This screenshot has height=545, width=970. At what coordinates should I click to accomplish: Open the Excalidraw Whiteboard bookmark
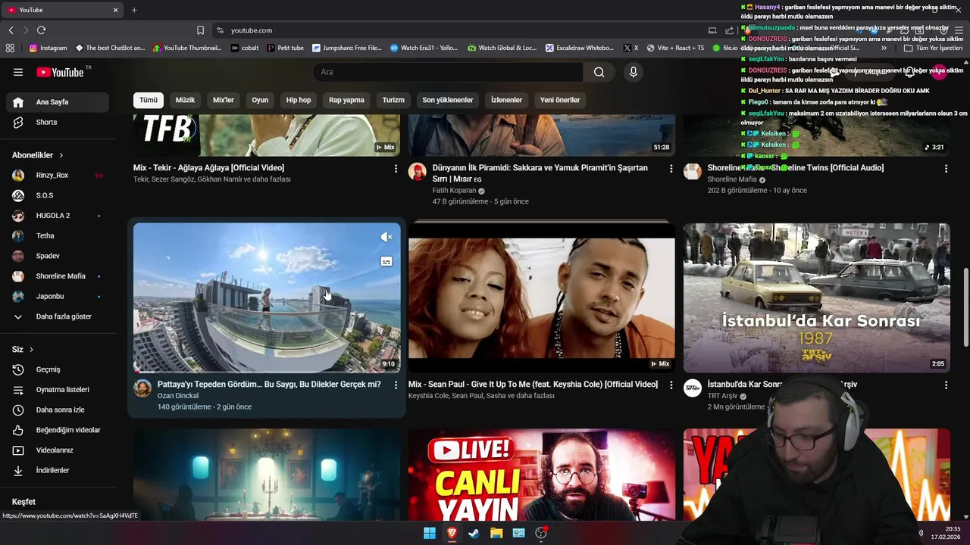tap(579, 48)
